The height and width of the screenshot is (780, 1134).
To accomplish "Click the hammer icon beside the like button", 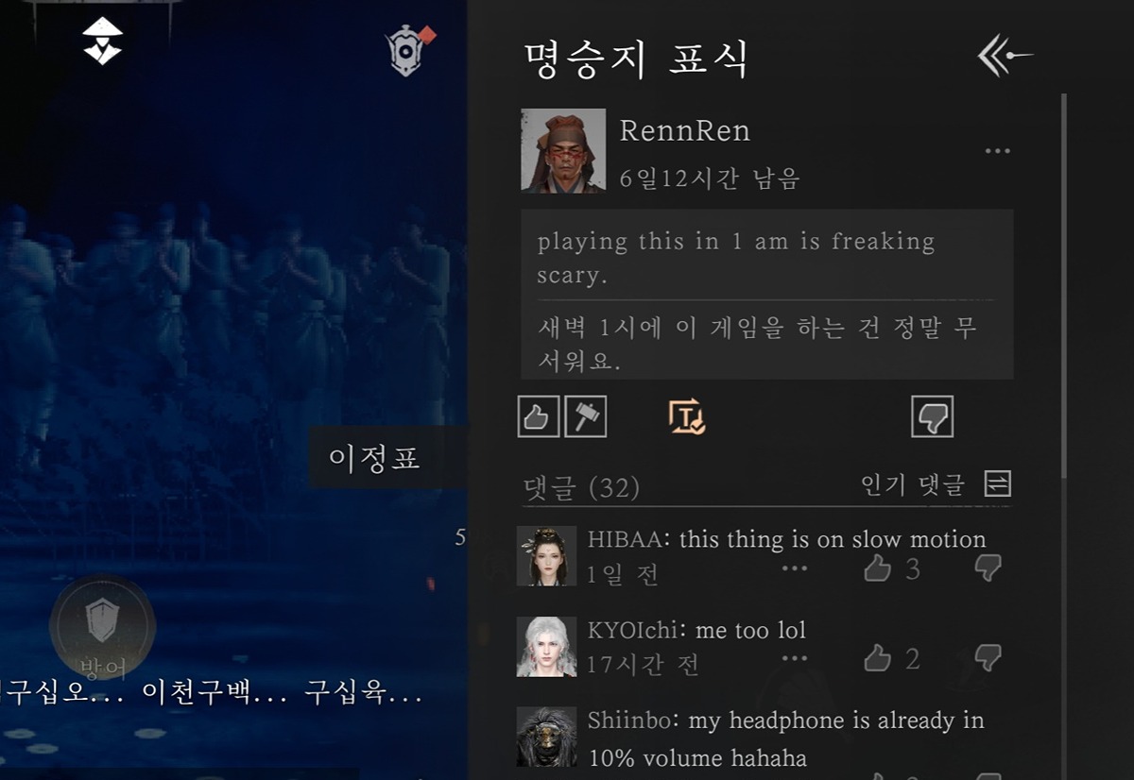I will [586, 416].
